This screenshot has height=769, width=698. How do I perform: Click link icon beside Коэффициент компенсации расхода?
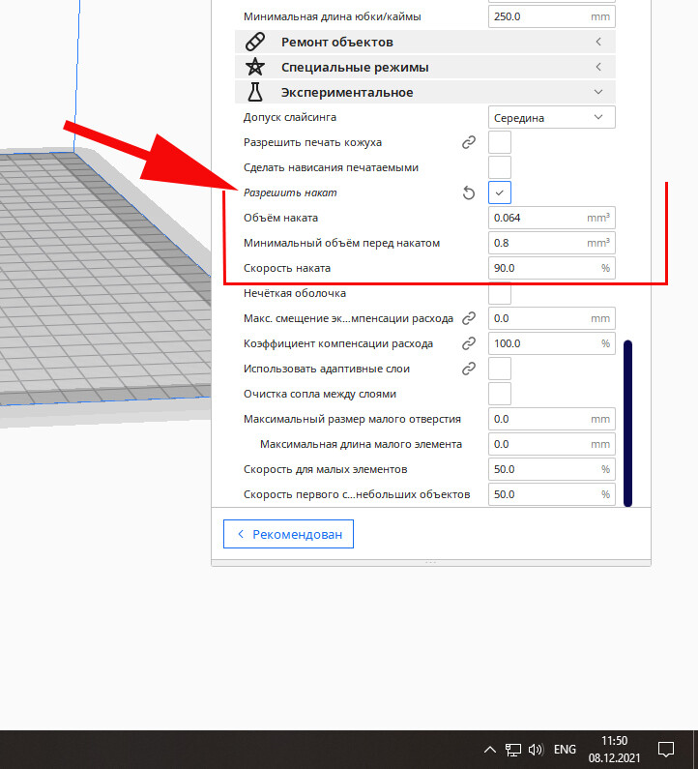[469, 343]
